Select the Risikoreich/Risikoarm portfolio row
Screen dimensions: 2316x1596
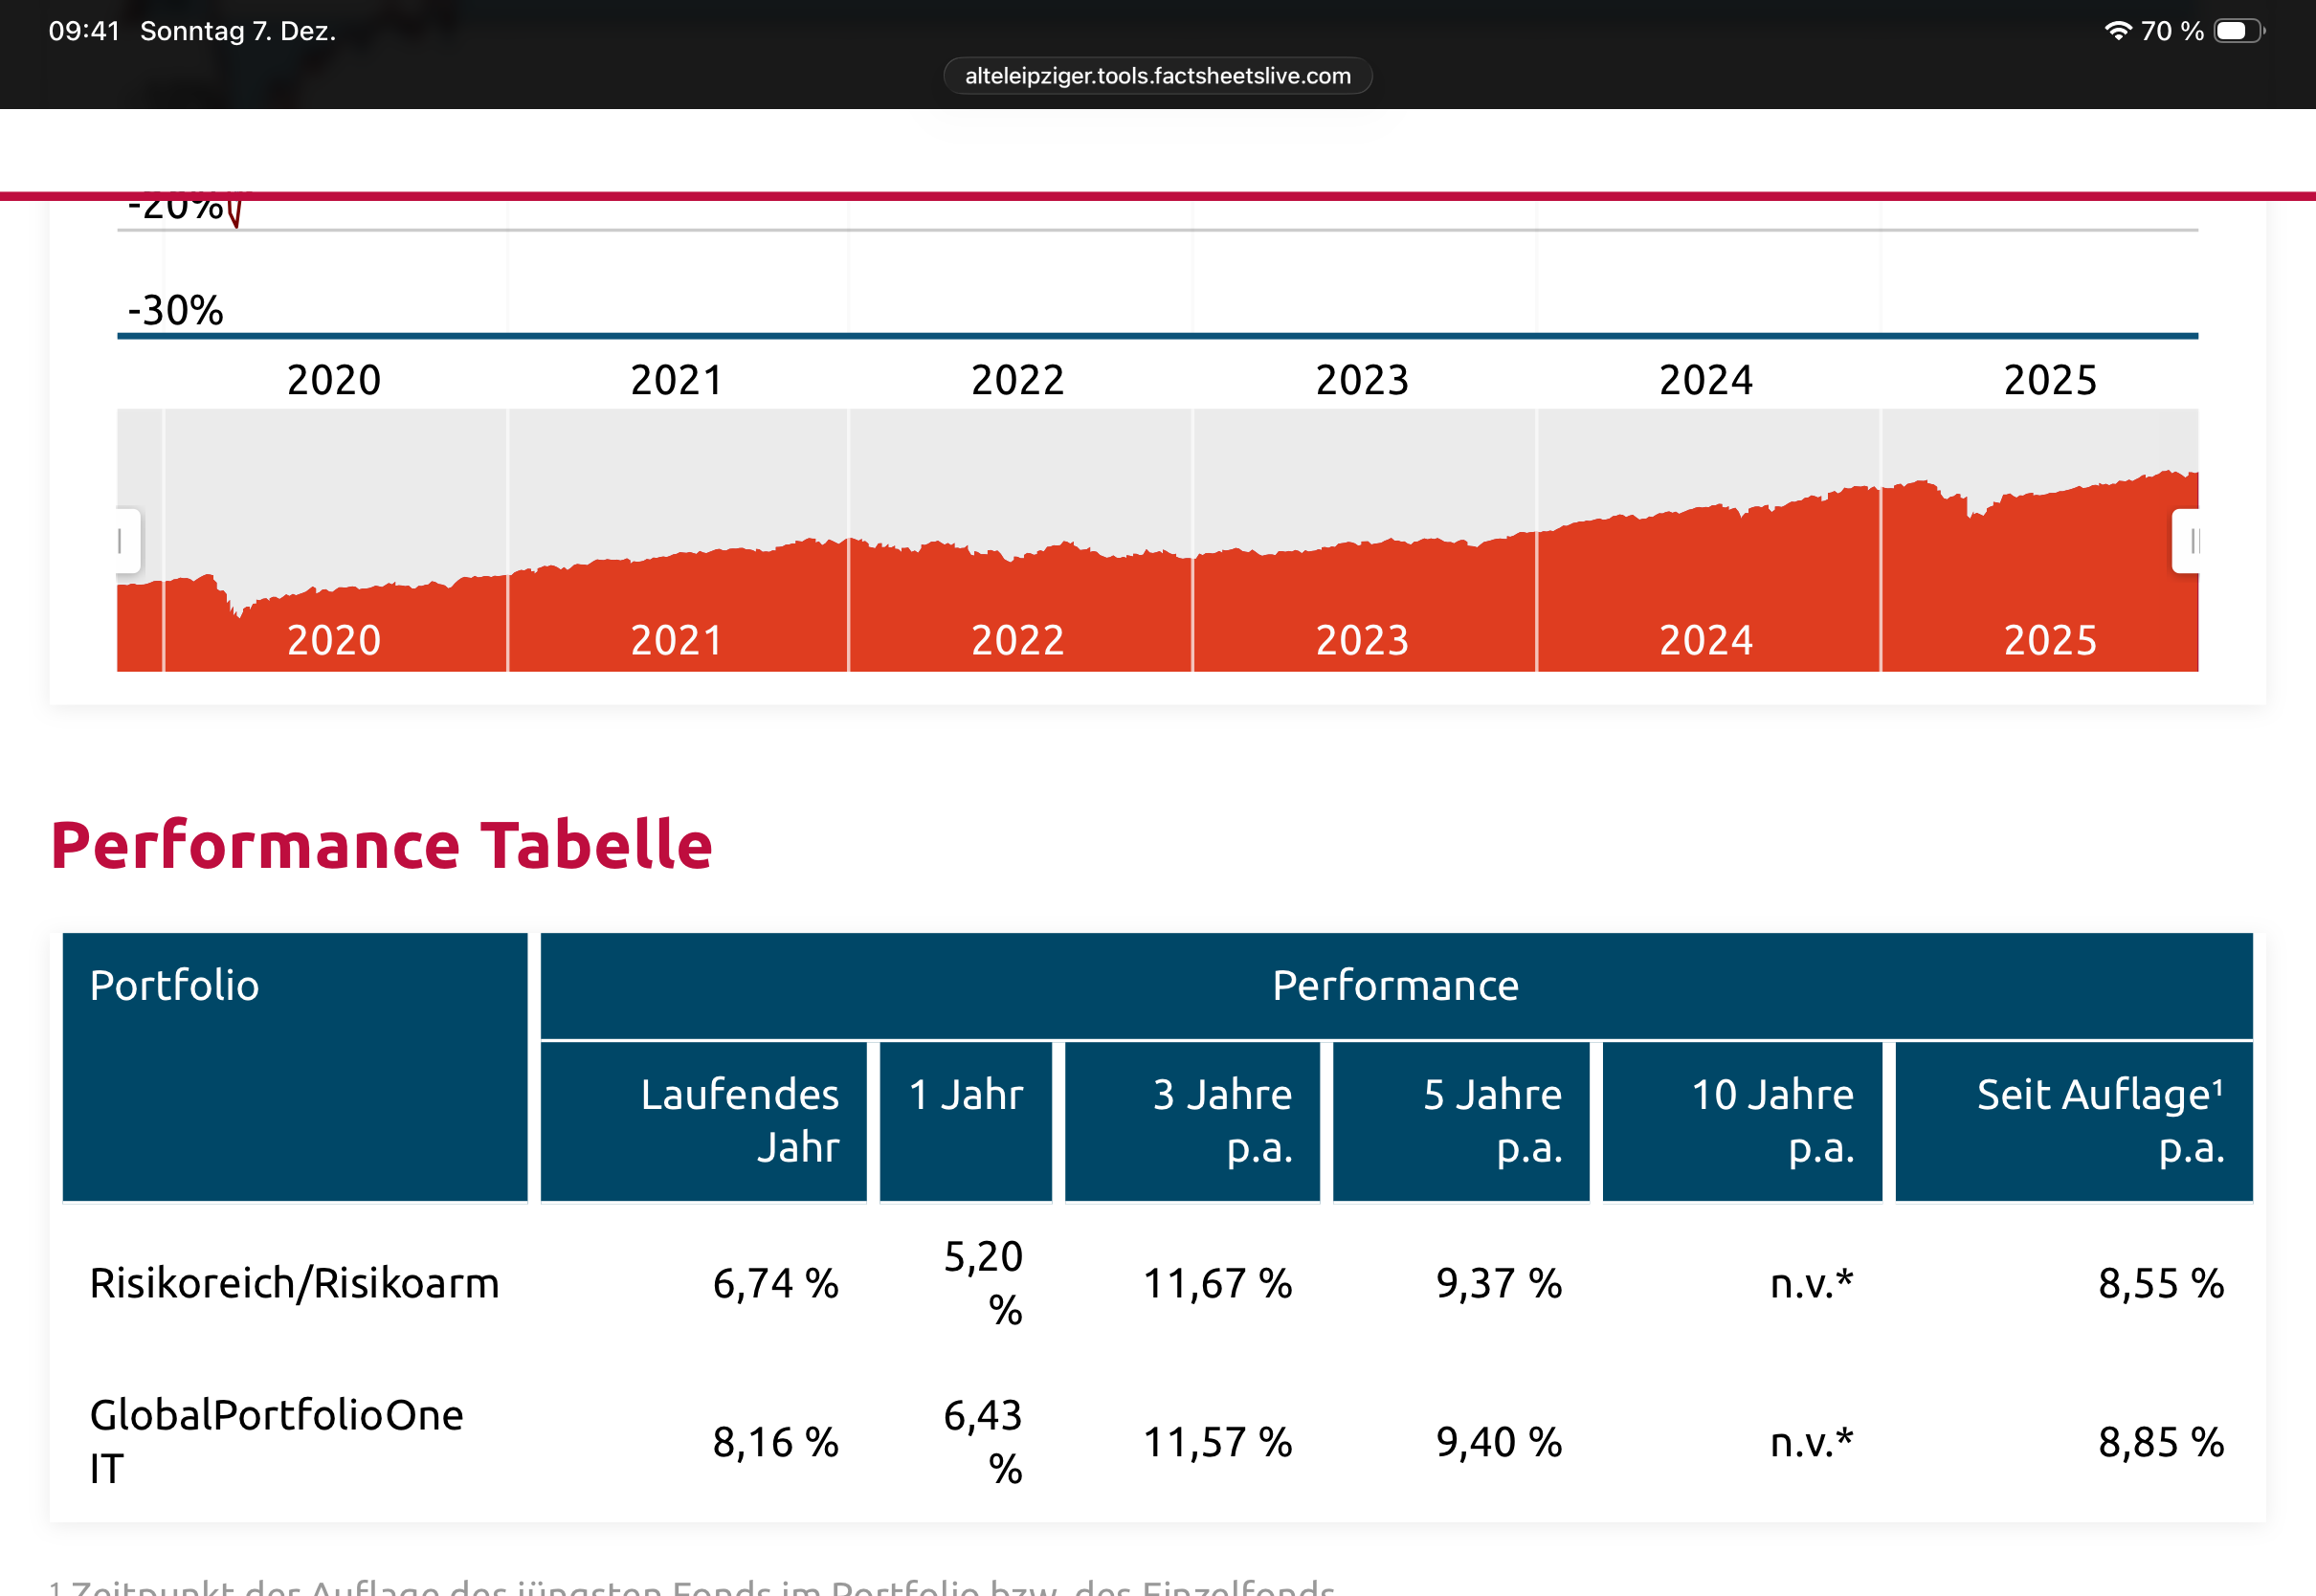click(x=294, y=1283)
